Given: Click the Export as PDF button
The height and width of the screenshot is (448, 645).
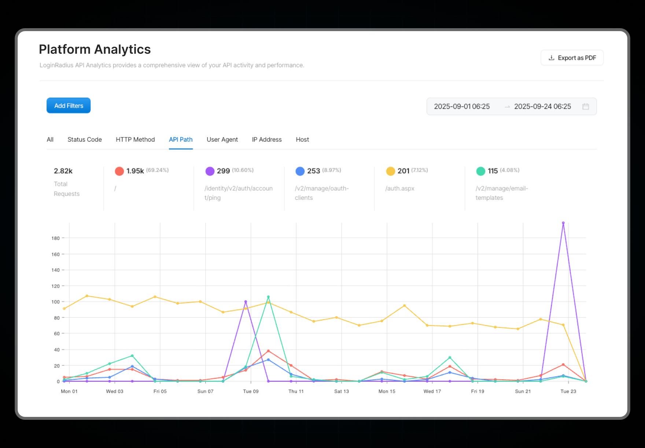Looking at the screenshot, I should [572, 58].
